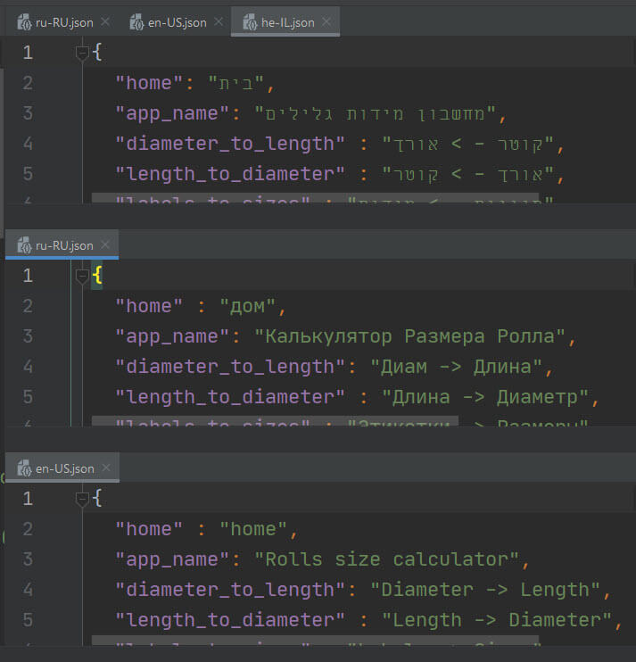Click line number 3 in he-IL.json editor
This screenshot has width=636, height=662.
[x=28, y=113]
